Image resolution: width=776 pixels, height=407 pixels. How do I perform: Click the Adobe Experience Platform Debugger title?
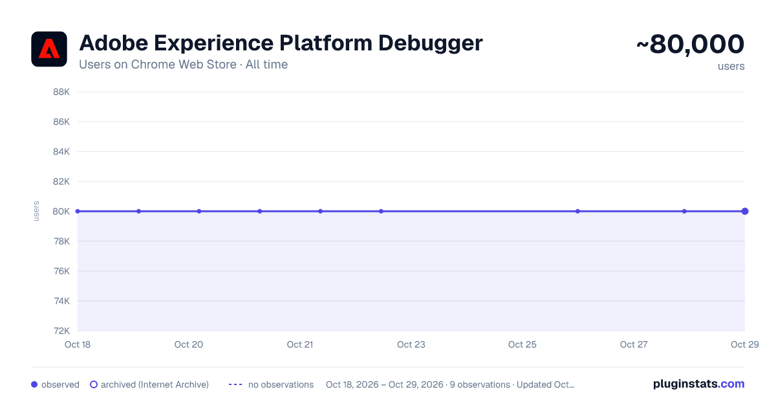coord(281,43)
